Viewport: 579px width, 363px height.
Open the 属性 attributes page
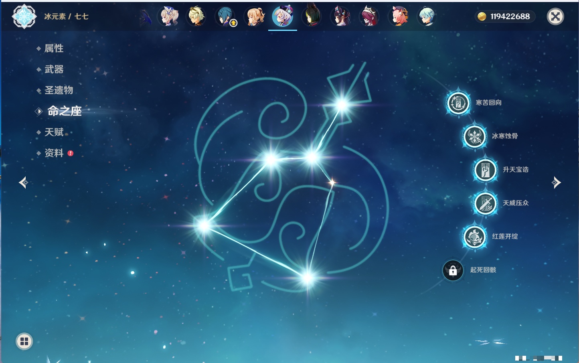(x=54, y=49)
